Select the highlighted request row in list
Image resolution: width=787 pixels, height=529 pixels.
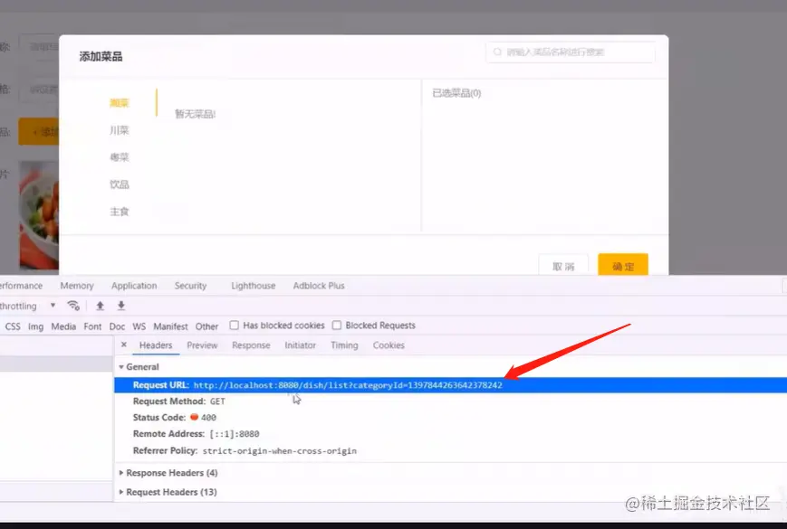click(x=56, y=364)
